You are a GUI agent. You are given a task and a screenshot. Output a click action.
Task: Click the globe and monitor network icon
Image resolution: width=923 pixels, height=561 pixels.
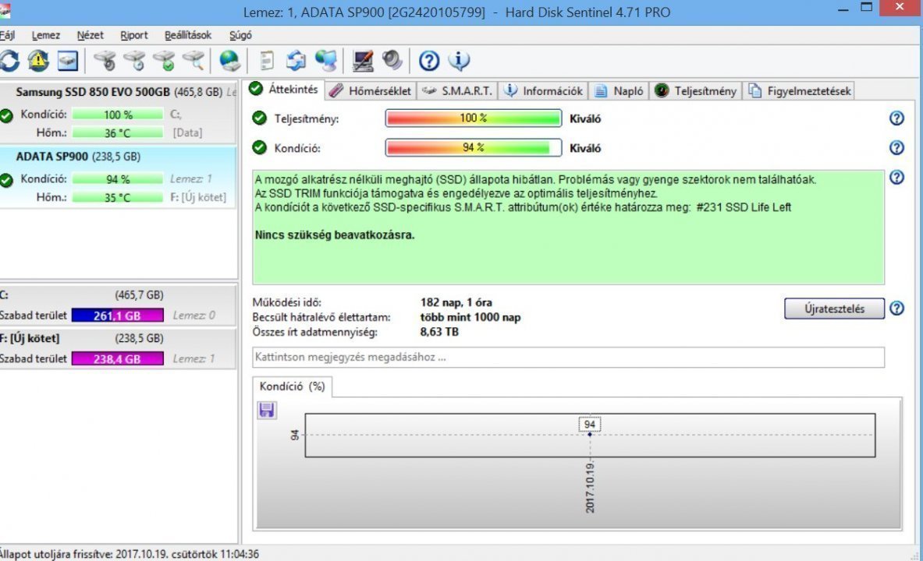[x=325, y=61]
